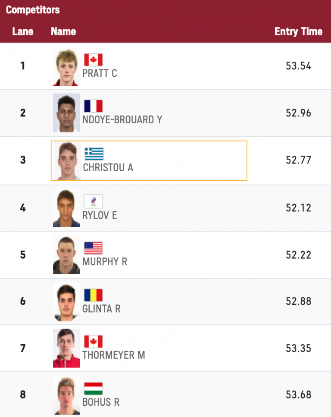Click the Entry Time column header

pyautogui.click(x=298, y=31)
